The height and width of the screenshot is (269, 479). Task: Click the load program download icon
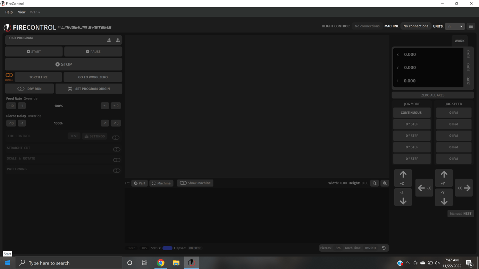tap(109, 40)
